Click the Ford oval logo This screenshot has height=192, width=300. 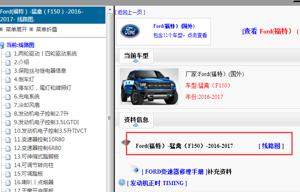click(130, 31)
